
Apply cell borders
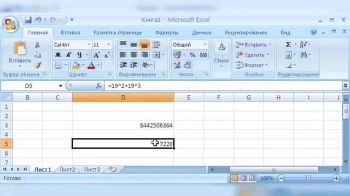[58, 65]
